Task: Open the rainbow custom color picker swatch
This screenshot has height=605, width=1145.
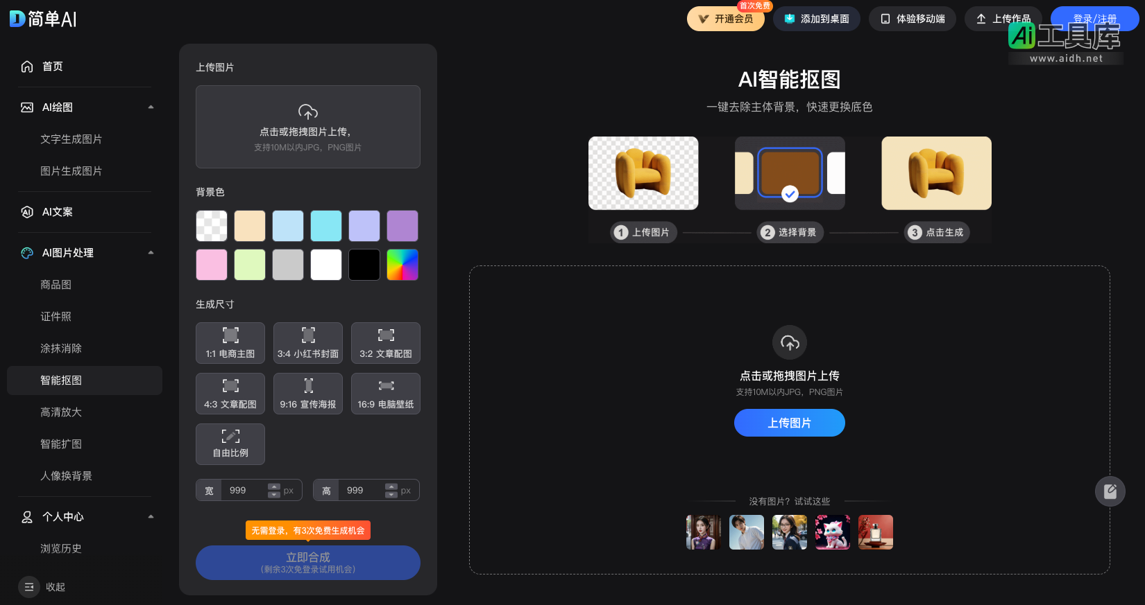Action: (x=402, y=265)
